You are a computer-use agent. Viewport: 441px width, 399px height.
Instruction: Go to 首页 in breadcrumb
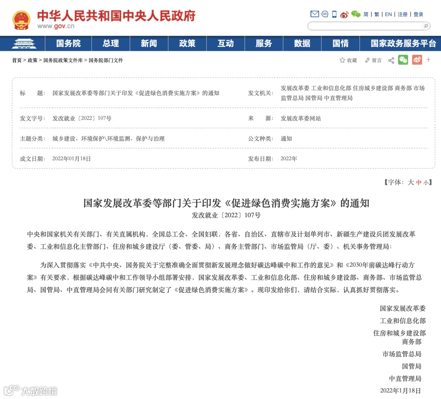click(17, 60)
